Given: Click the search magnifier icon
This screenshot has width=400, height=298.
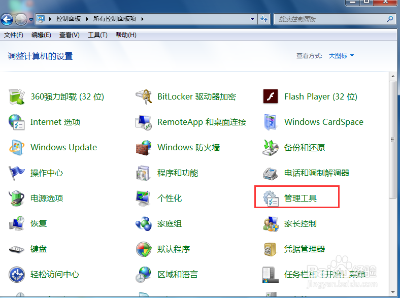Looking at the screenshot, I should [390, 19].
